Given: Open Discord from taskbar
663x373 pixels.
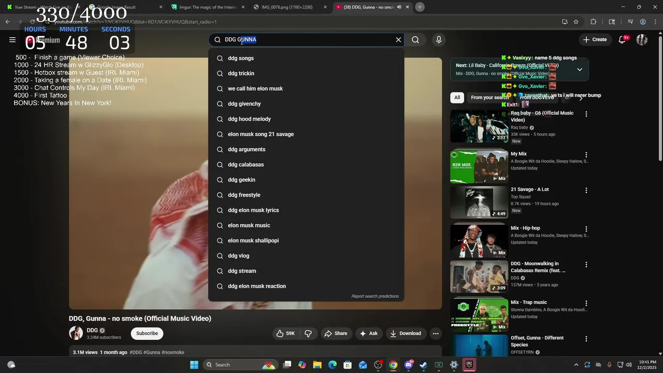Looking at the screenshot, I should [409, 365].
